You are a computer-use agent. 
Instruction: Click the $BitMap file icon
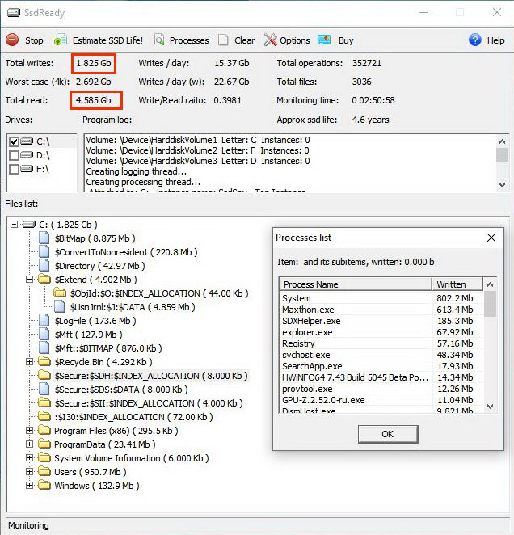44,238
